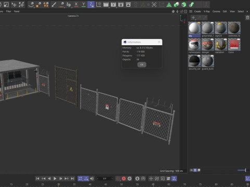The image size is (250, 187).
Task: Select the security_car material thumbnail
Action: (x=194, y=61)
